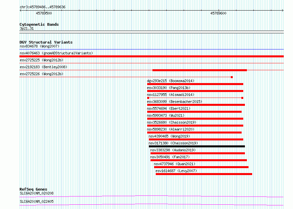Click the thick red esv2192183 Bentley2008 segment

pos(200,70)
